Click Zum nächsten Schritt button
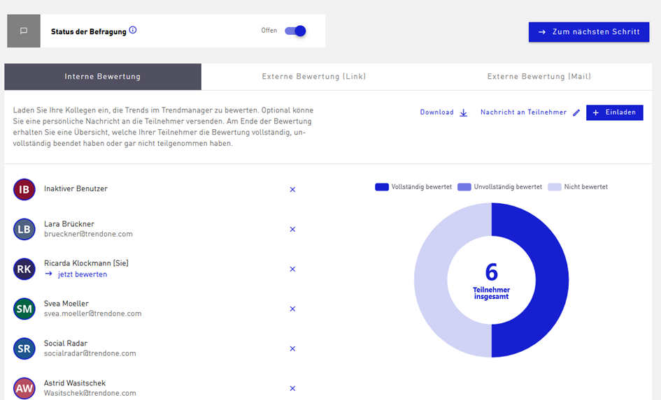Screen dimensions: 661x400 (589, 32)
